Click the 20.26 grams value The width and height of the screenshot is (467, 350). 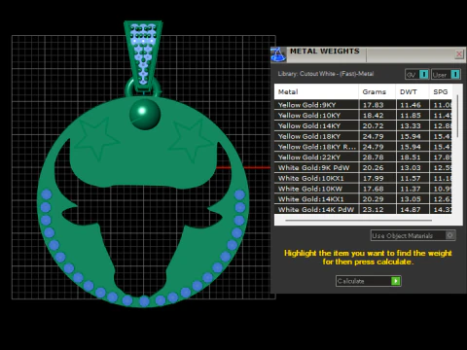tap(373, 167)
